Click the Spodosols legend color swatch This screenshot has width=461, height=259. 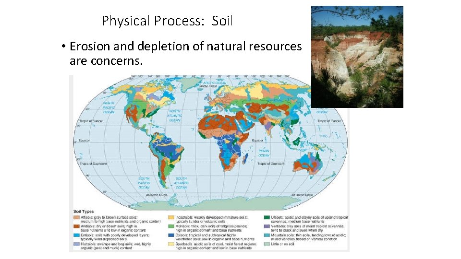tap(171, 244)
